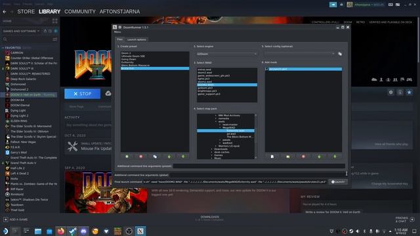Click the clone config icon next to config dropdown
420x236 pixels.
pyautogui.click(x=340, y=54)
